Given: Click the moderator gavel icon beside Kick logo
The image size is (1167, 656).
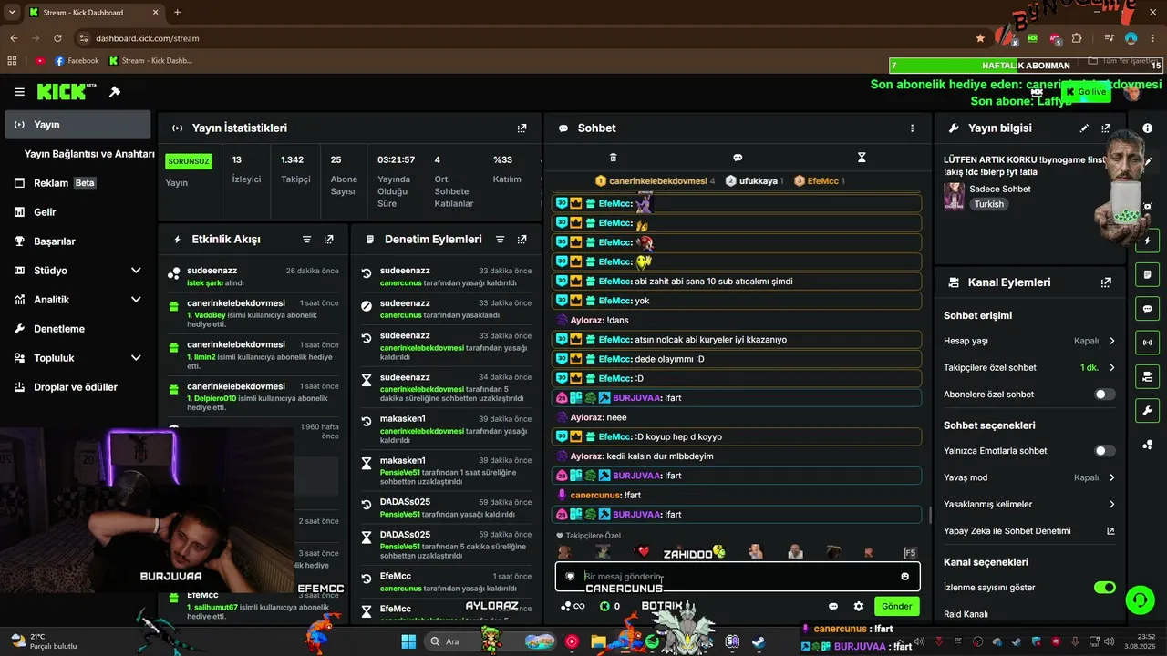Looking at the screenshot, I should click(115, 92).
